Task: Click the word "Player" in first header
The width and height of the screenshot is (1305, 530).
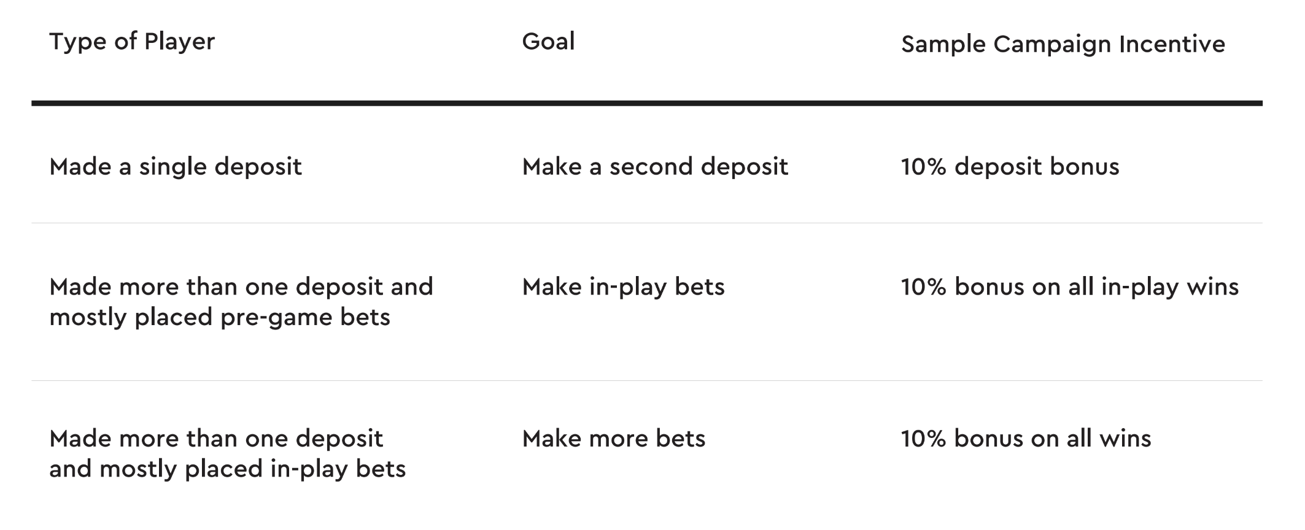Action: 179,42
